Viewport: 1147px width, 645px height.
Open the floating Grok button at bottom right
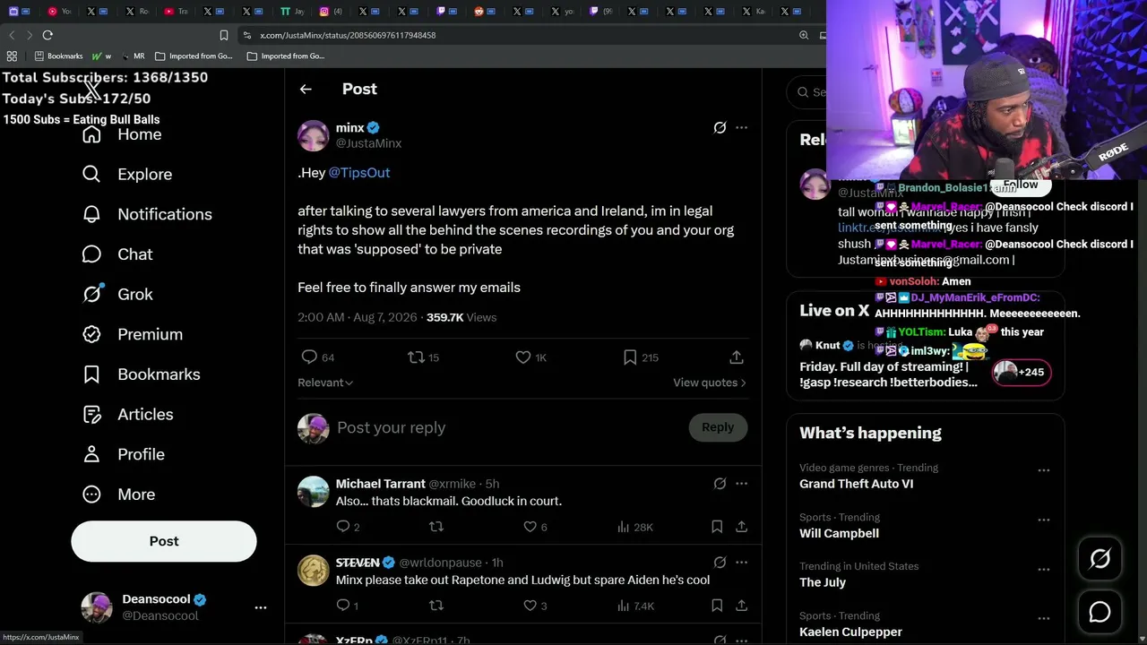[1100, 559]
